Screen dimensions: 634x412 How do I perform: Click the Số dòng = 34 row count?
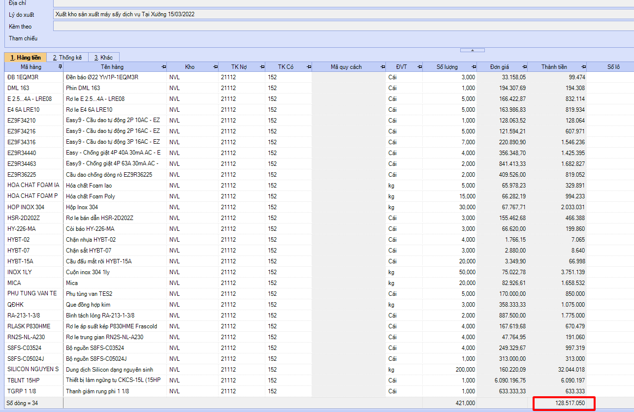pos(23,403)
